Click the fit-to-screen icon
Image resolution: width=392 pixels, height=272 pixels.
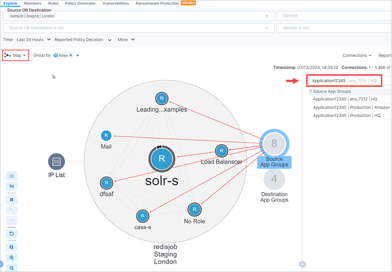12,199
